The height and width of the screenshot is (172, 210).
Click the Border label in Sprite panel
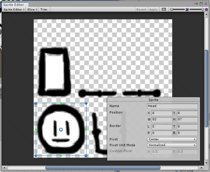pyautogui.click(x=115, y=126)
